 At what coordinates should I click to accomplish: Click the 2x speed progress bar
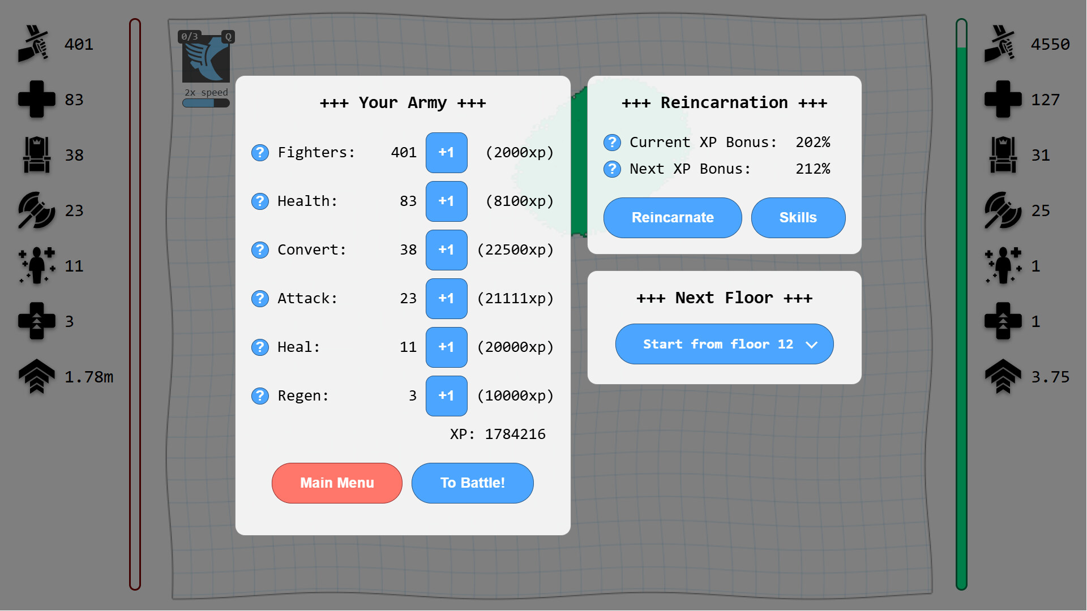click(x=206, y=103)
